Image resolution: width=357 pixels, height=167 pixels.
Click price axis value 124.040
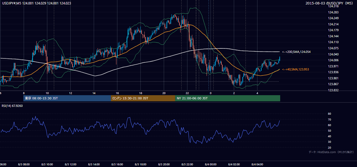pyautogui.click(x=334, y=54)
